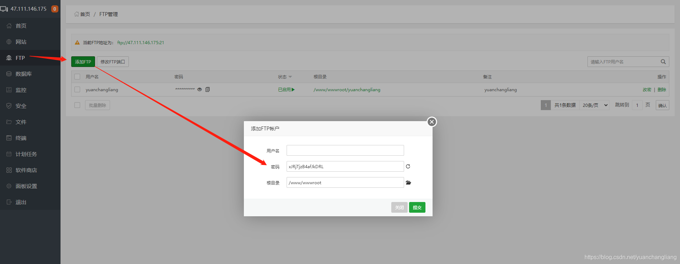Click the gear icon beside 面板设置

(9, 186)
